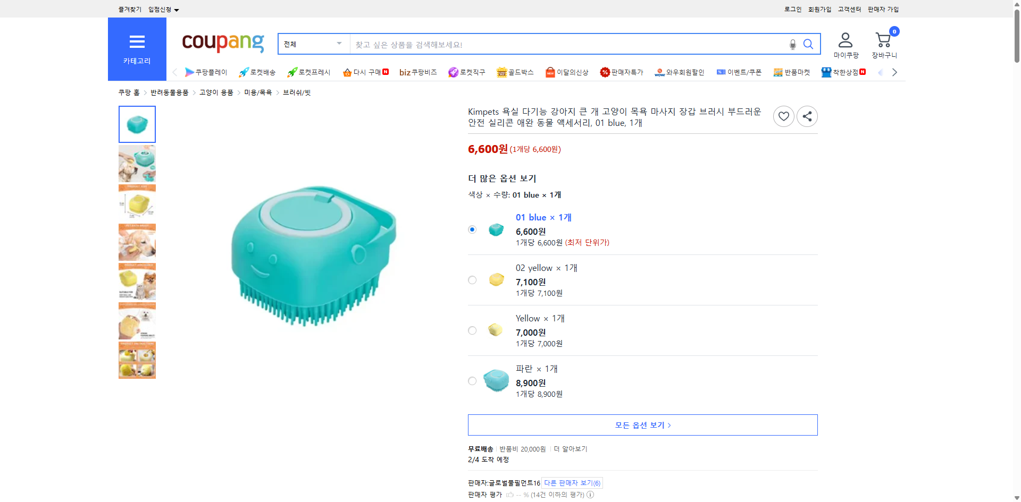Go to 로켓프레시 menu item

point(307,72)
